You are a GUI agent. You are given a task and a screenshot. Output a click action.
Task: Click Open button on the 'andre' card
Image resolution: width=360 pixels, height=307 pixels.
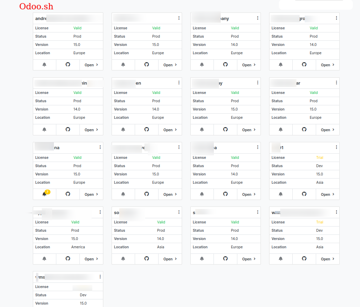click(x=91, y=65)
